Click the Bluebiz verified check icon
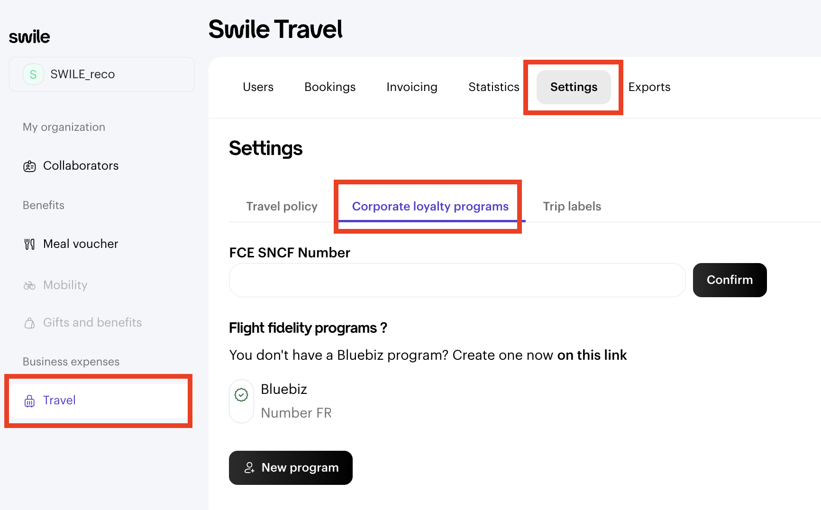 (241, 395)
